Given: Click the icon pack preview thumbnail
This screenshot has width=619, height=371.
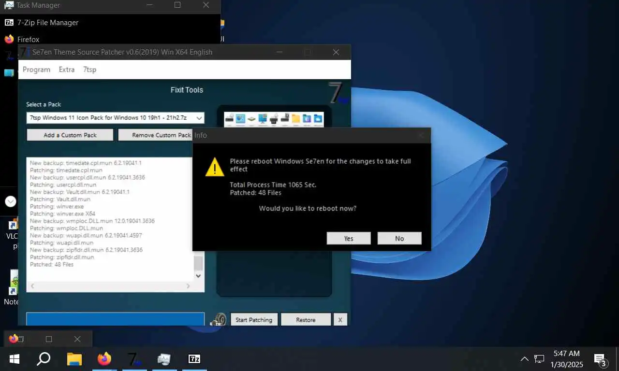Looking at the screenshot, I should (x=274, y=119).
